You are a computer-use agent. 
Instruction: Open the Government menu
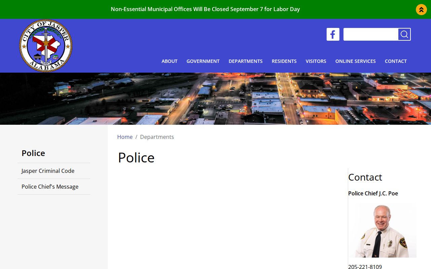pos(203,61)
